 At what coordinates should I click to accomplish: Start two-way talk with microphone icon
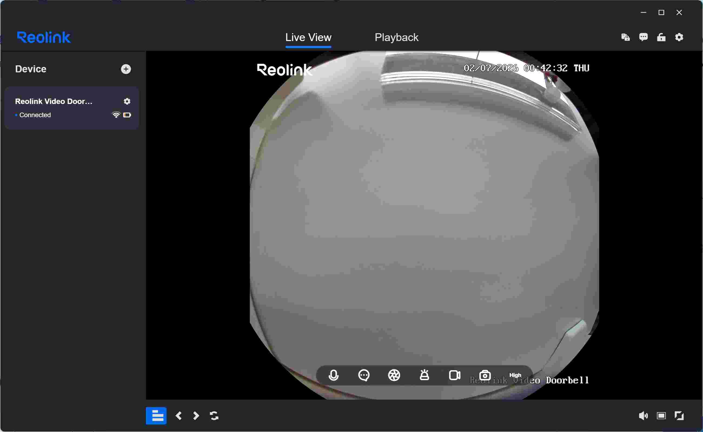pos(334,375)
